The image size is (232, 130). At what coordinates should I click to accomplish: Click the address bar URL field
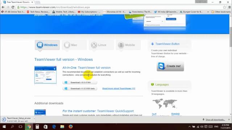point(119,7)
